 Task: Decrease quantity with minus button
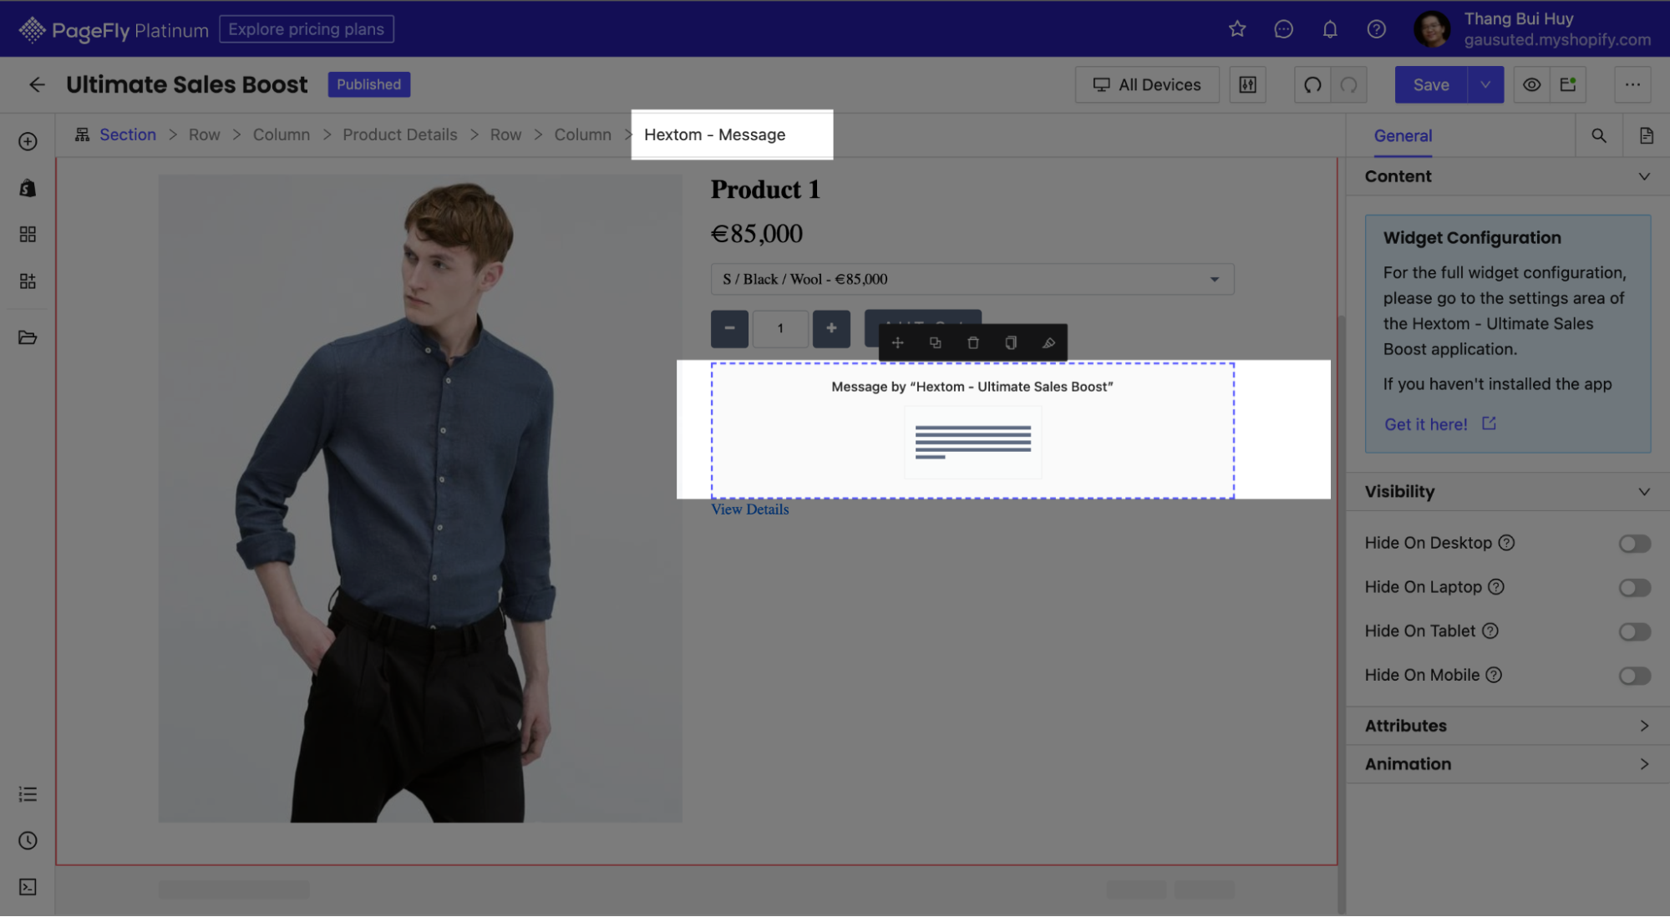729,328
